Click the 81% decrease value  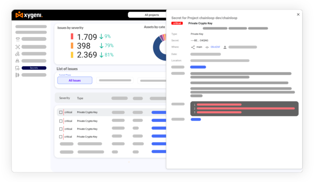click(x=109, y=55)
